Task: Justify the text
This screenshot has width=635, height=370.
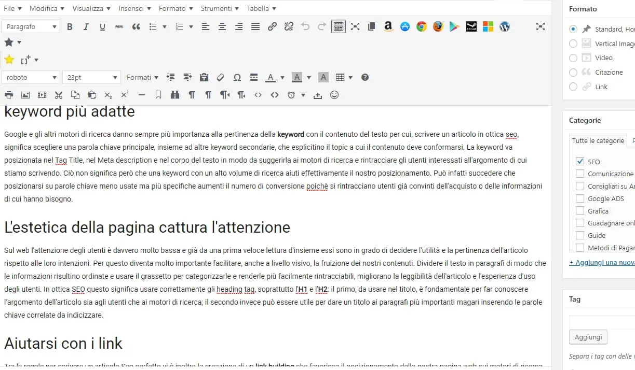Action: [255, 26]
